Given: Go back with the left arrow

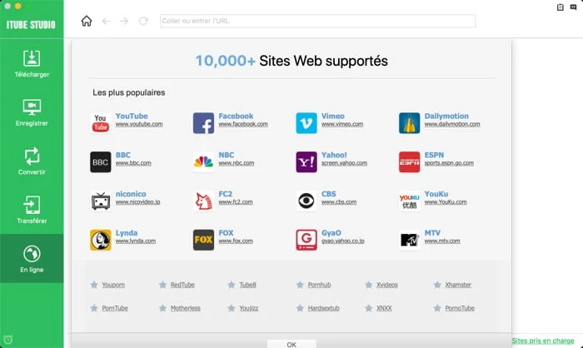Looking at the screenshot, I should point(106,21).
